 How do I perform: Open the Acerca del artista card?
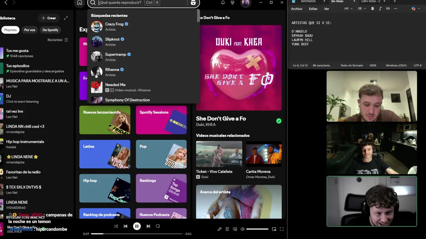(239, 202)
